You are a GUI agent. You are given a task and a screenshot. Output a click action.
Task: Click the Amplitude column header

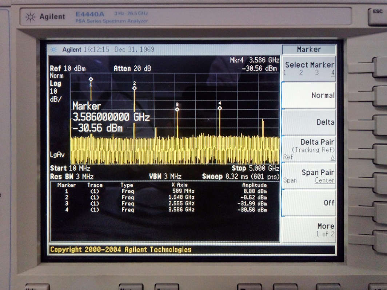[x=254, y=185]
